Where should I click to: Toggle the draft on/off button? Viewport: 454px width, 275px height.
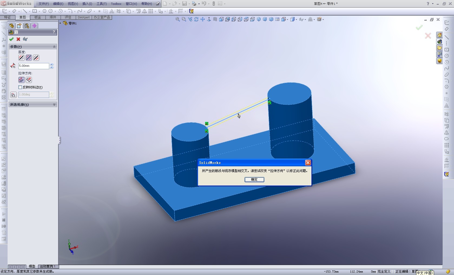coord(13,95)
